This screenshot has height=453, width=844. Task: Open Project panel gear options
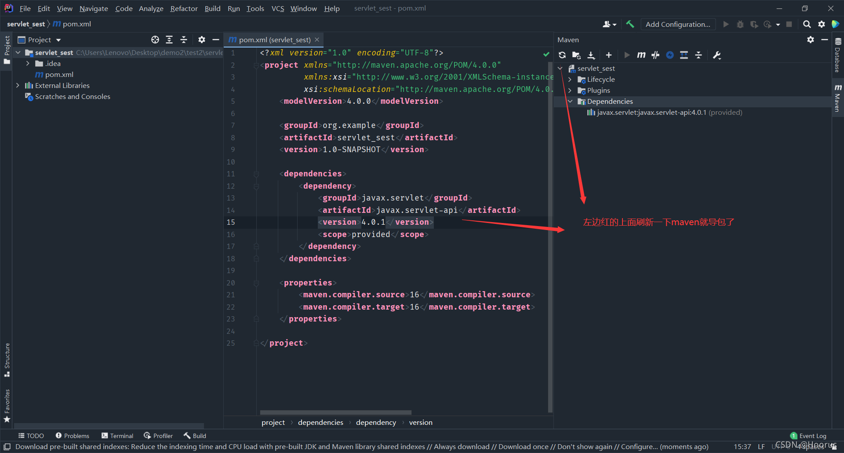click(202, 40)
